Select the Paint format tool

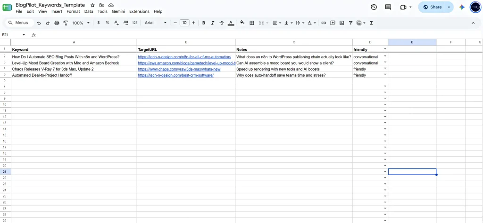pyautogui.click(x=65, y=23)
